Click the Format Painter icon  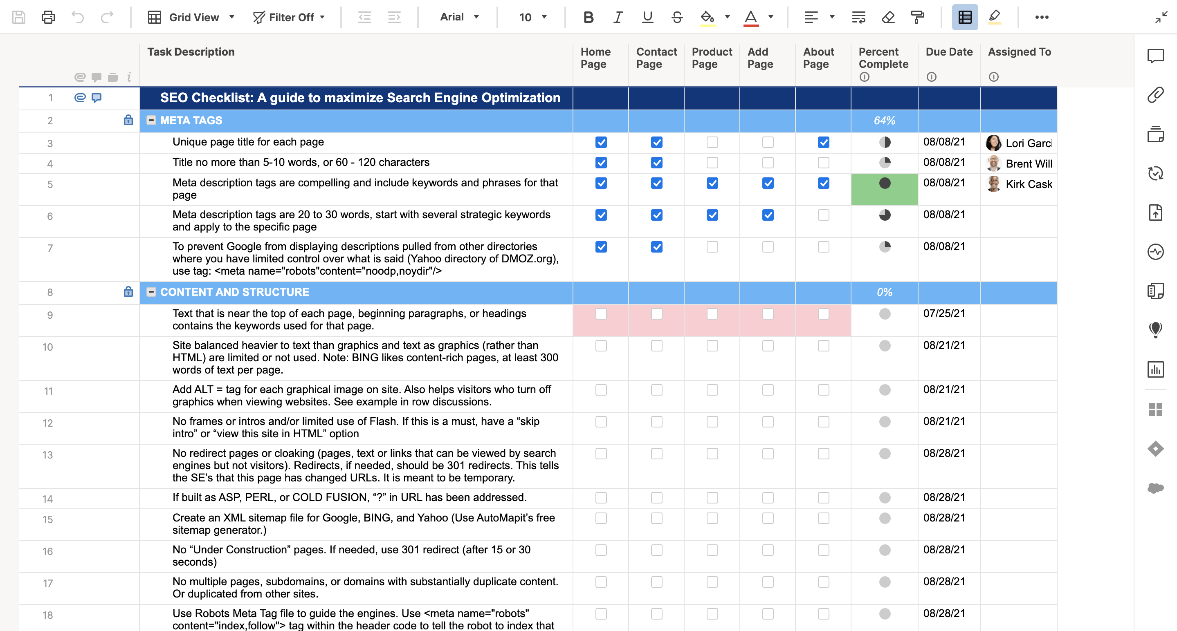click(917, 17)
